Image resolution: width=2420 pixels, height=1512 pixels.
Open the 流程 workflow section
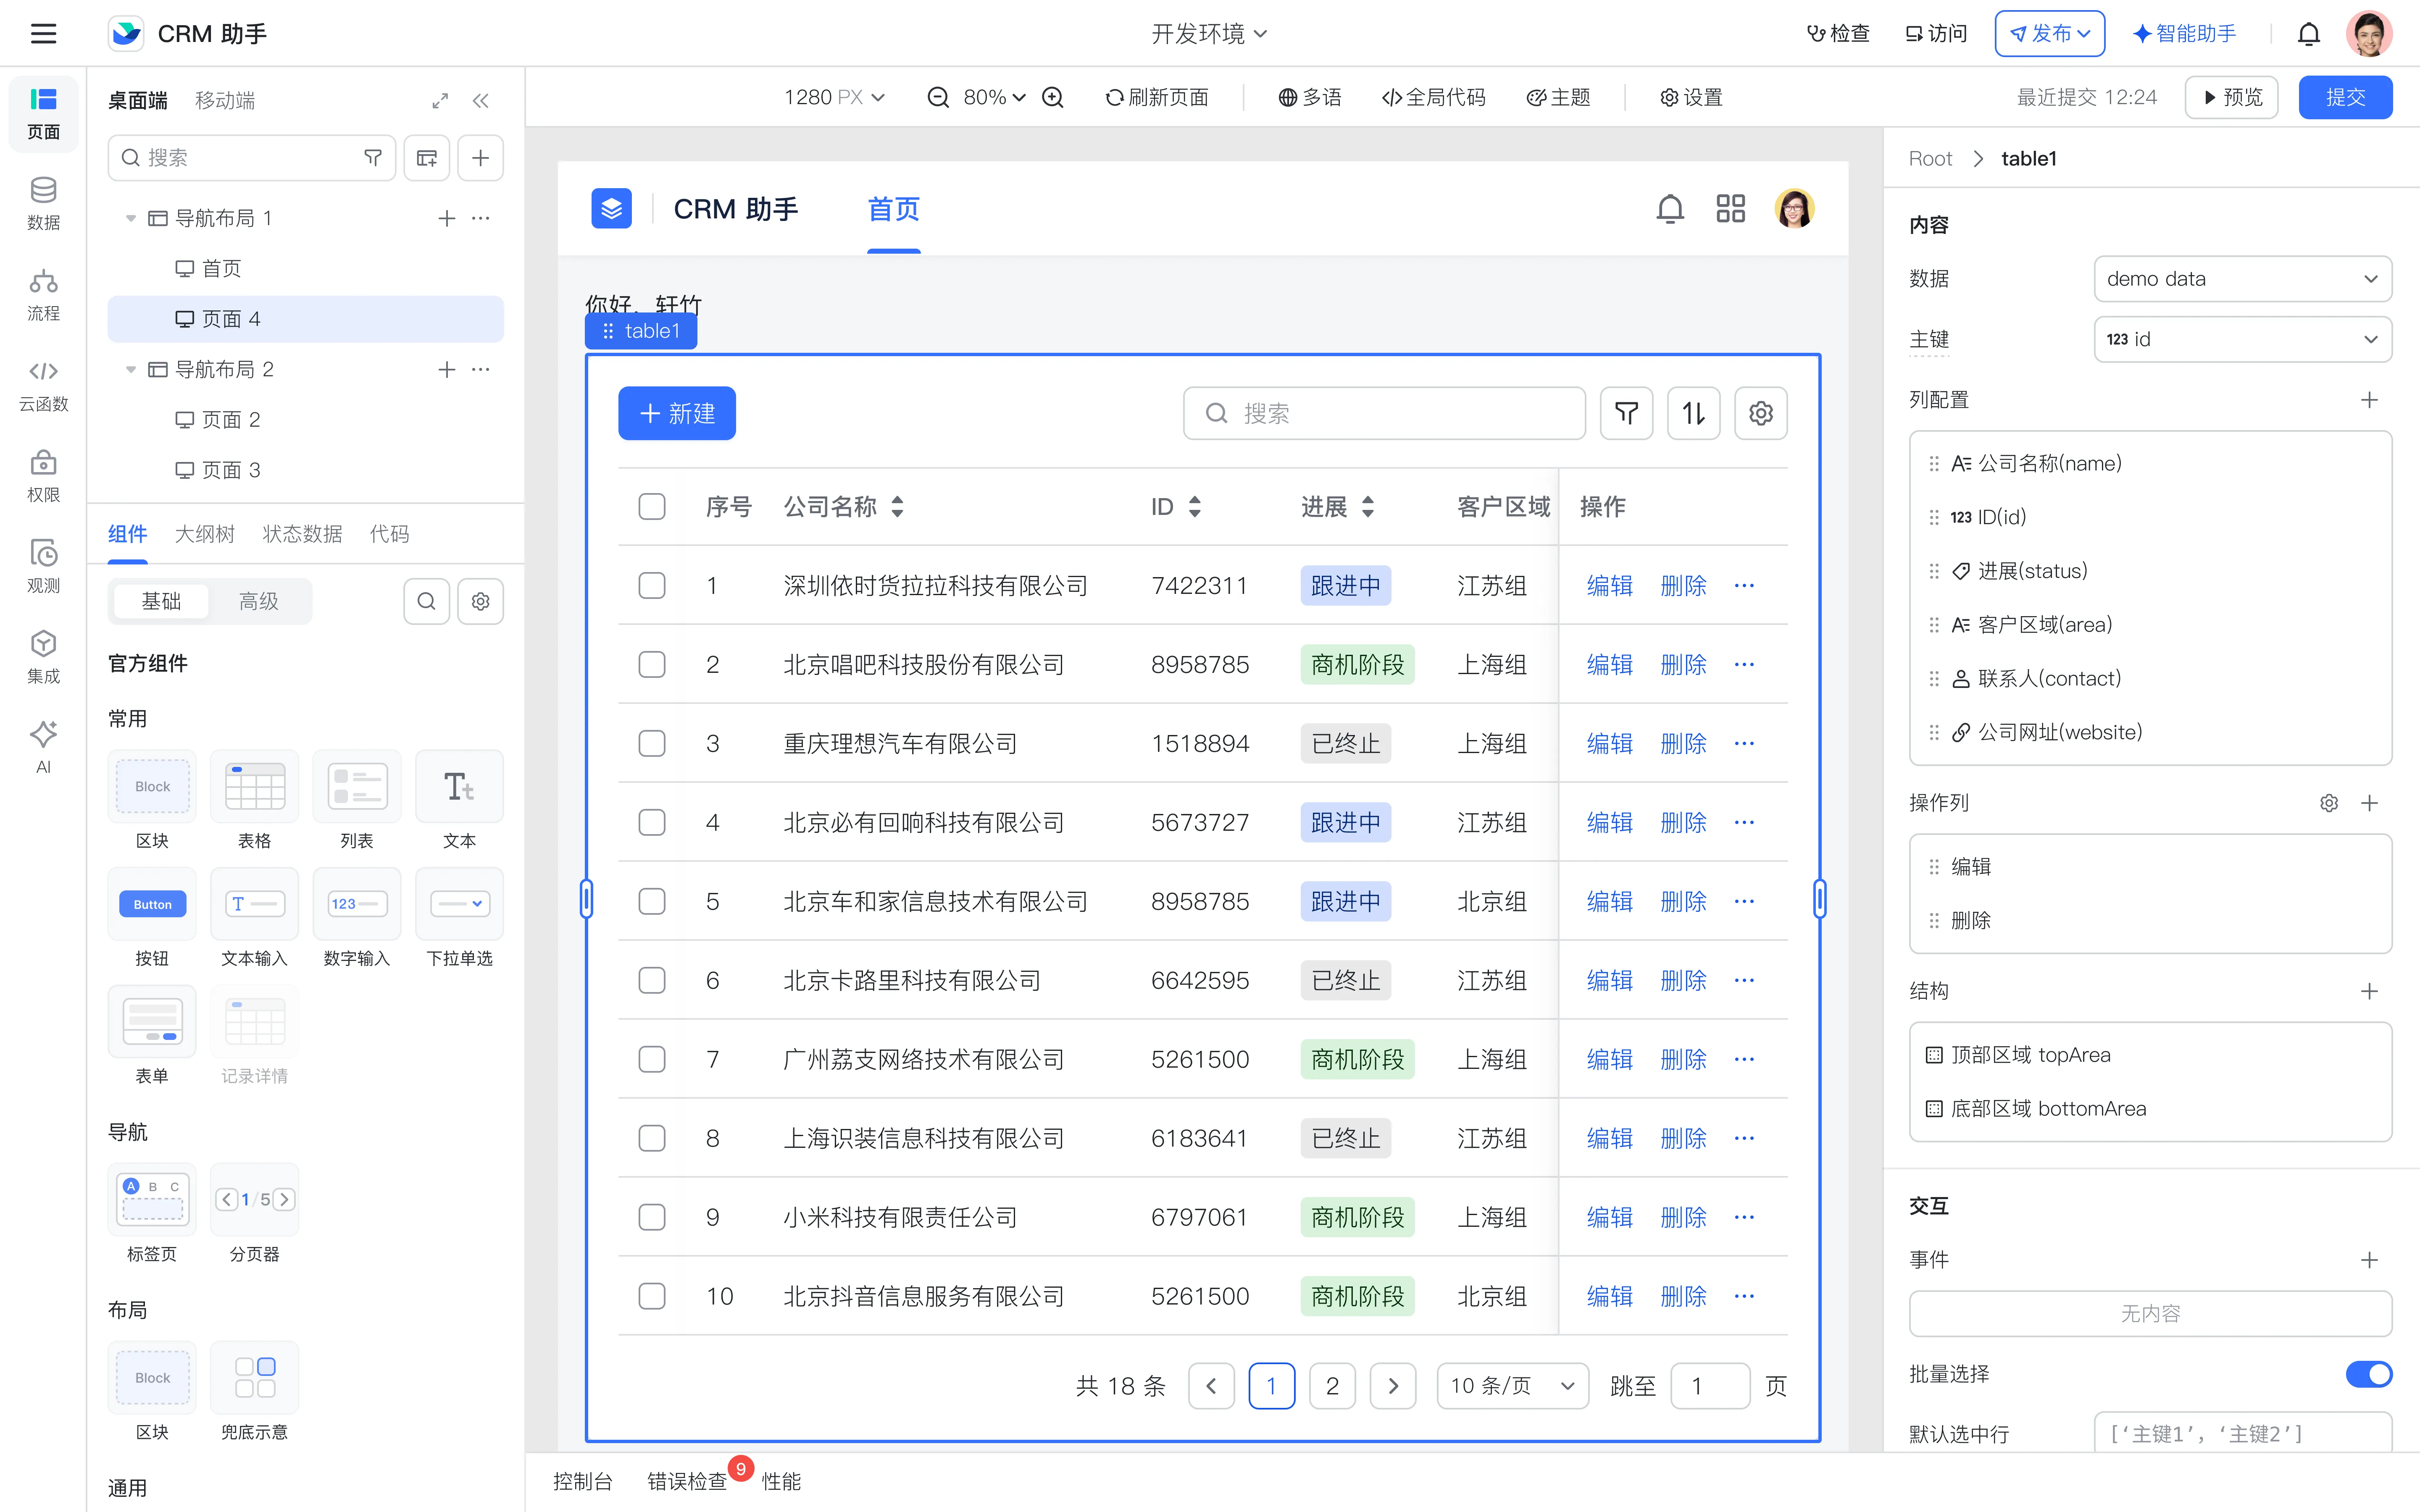(x=43, y=294)
